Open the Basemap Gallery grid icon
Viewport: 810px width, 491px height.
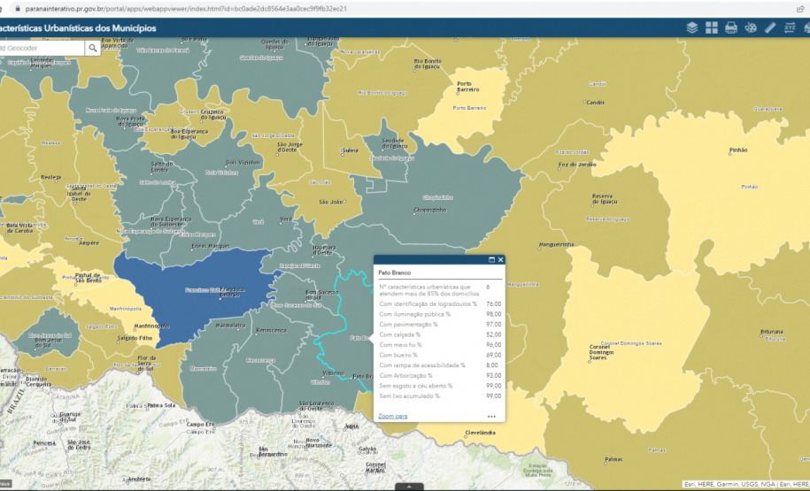712,28
